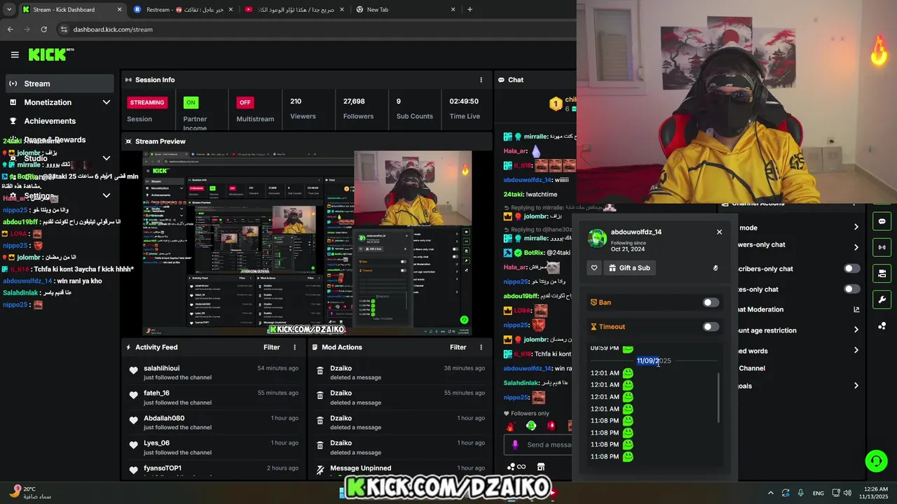Open Activity Feed three-dot options
The height and width of the screenshot is (504, 897).
[294, 347]
